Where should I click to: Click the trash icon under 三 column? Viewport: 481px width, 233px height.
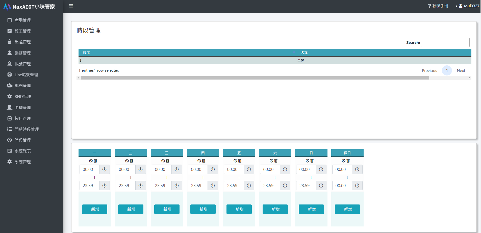168,161
